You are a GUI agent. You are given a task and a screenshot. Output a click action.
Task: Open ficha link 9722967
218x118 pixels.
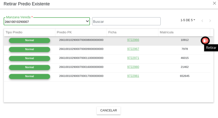(x=133, y=49)
